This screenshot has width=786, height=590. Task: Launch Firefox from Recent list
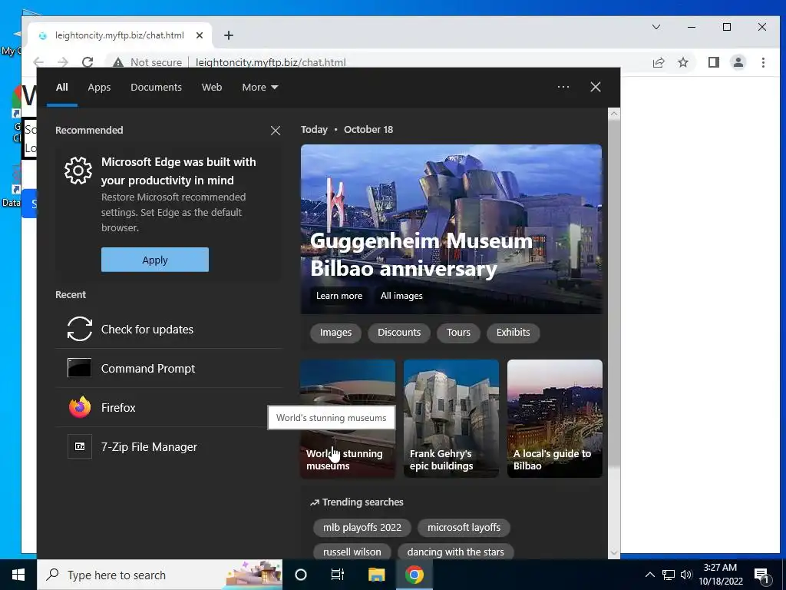(x=169, y=407)
